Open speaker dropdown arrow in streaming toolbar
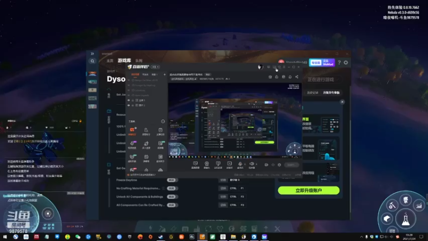This screenshot has height=241, width=428. [256, 164]
